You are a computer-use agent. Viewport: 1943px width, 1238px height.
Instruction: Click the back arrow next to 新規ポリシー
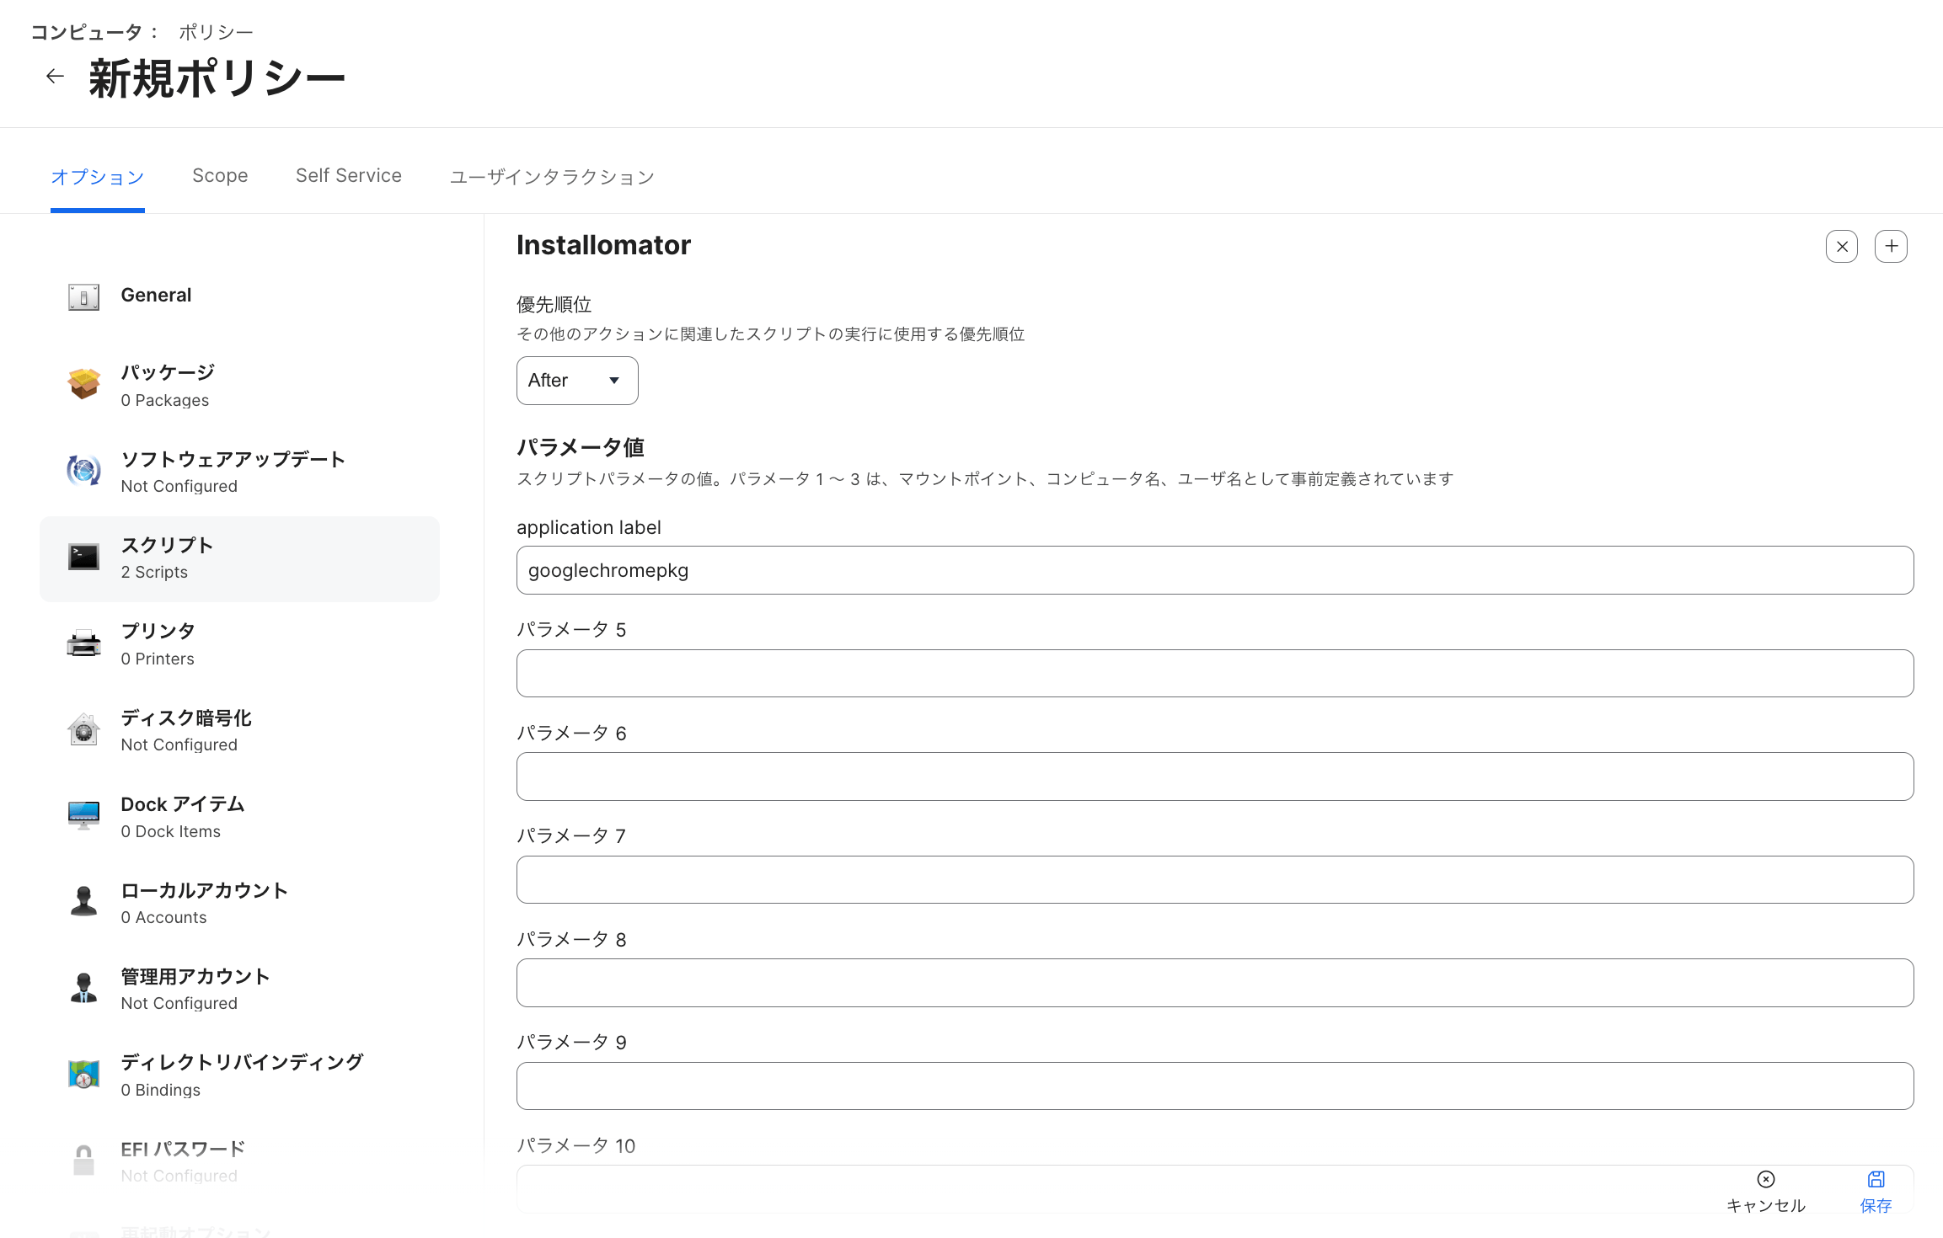[55, 77]
